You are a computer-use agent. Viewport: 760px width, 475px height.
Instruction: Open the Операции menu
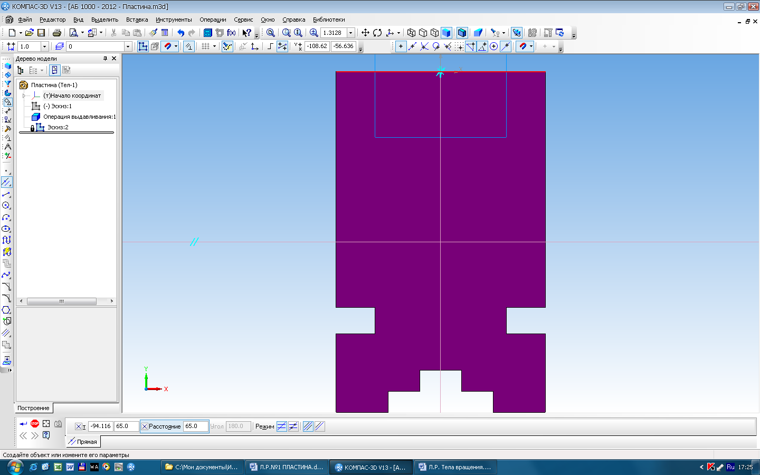coord(213,20)
